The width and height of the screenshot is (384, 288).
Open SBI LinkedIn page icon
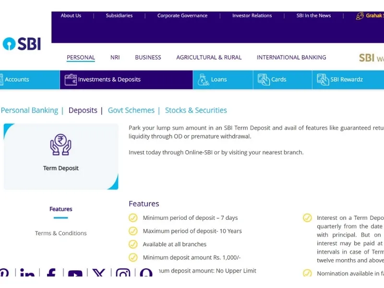[27, 273]
